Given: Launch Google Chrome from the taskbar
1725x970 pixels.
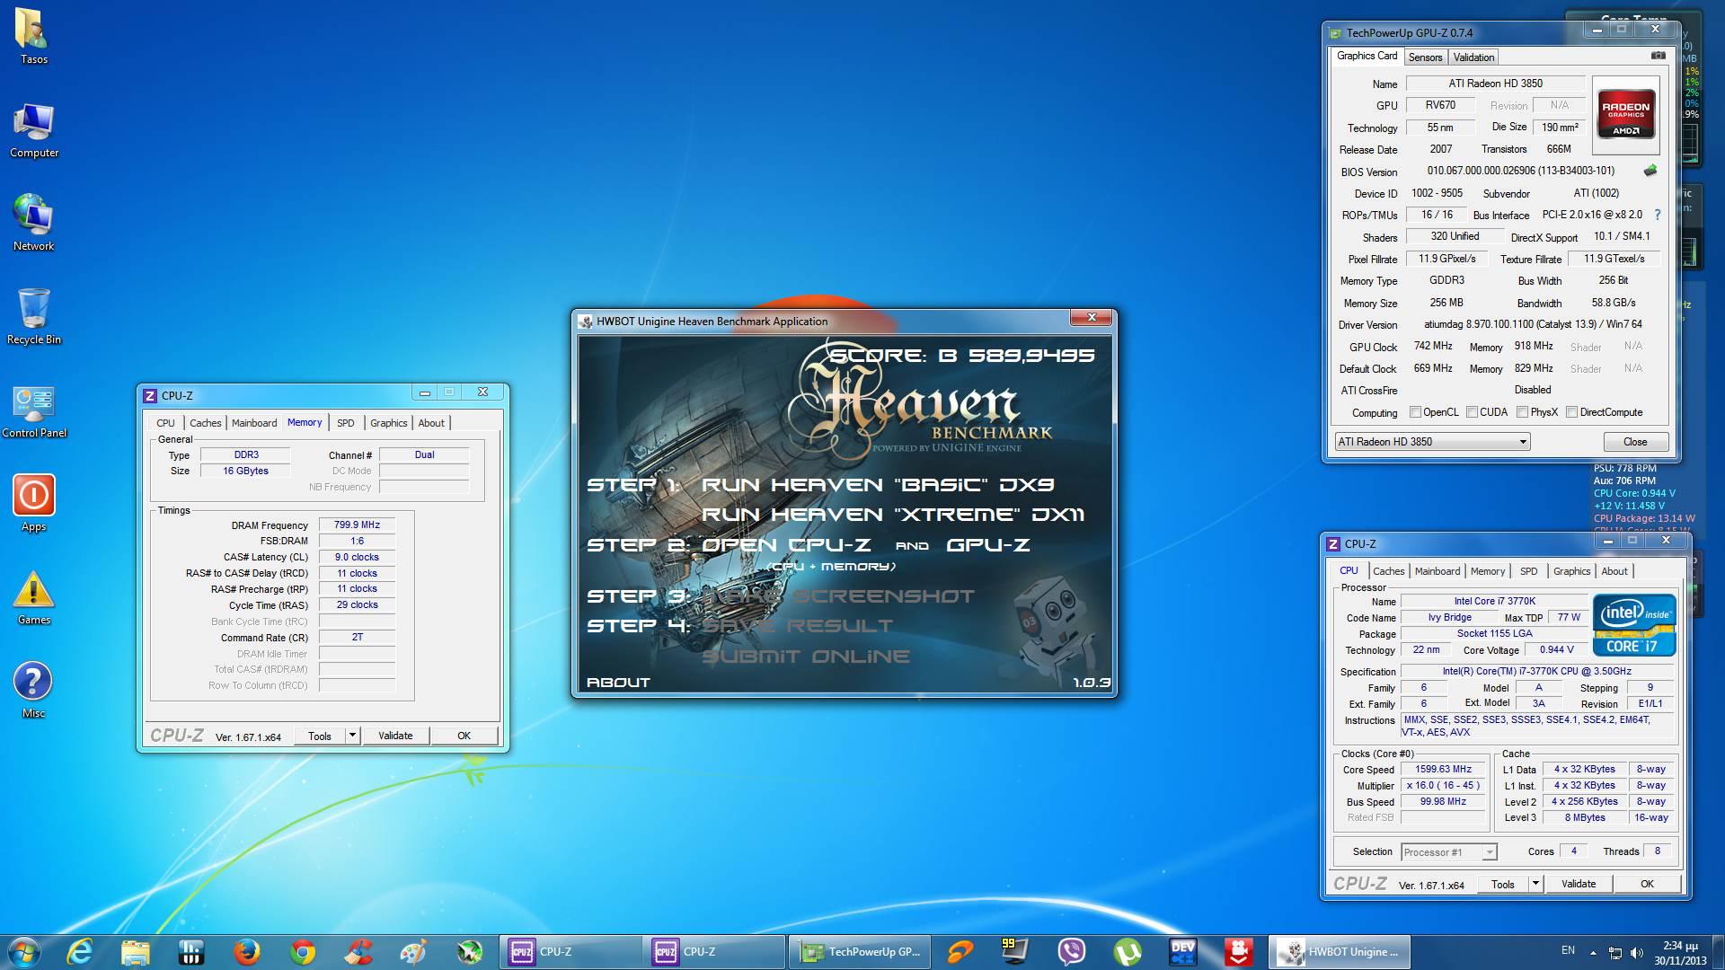Looking at the screenshot, I should pyautogui.click(x=303, y=951).
